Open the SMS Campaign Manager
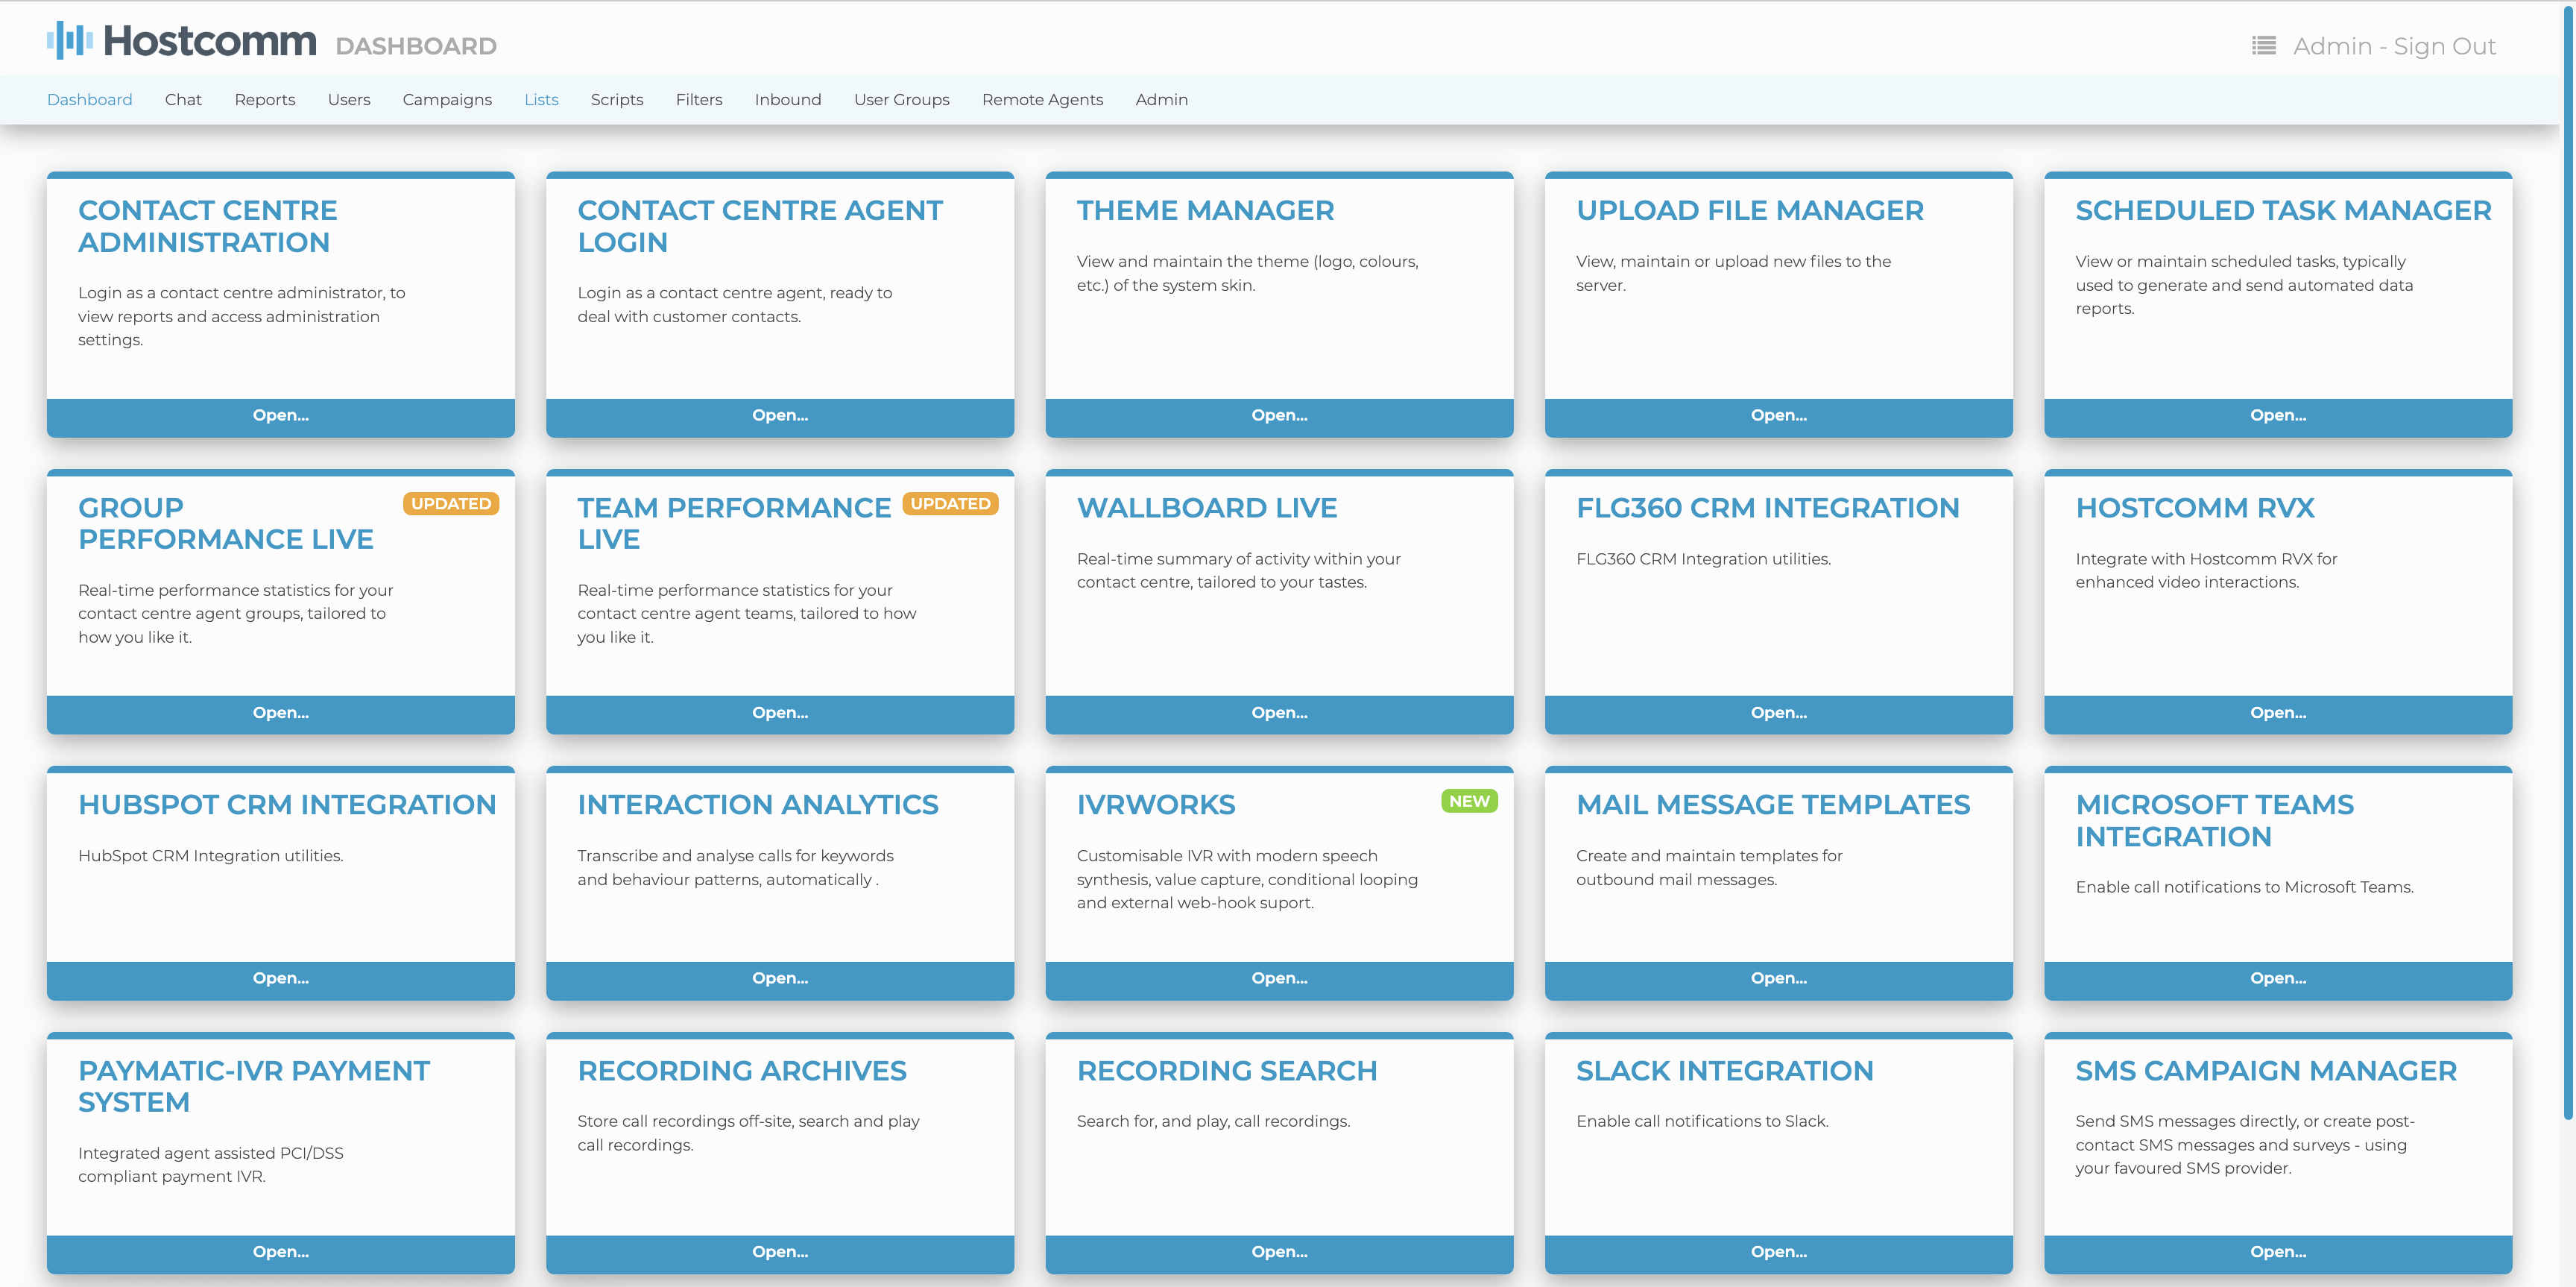2576x1287 pixels. (x=2277, y=1252)
